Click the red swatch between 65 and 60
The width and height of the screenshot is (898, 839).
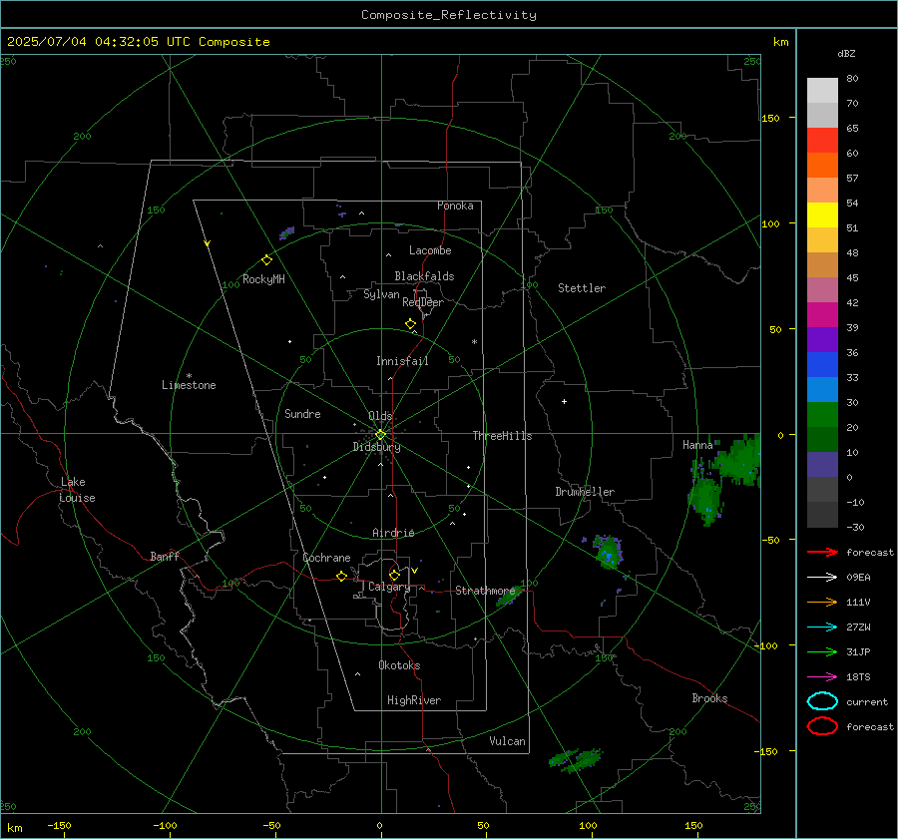822,141
